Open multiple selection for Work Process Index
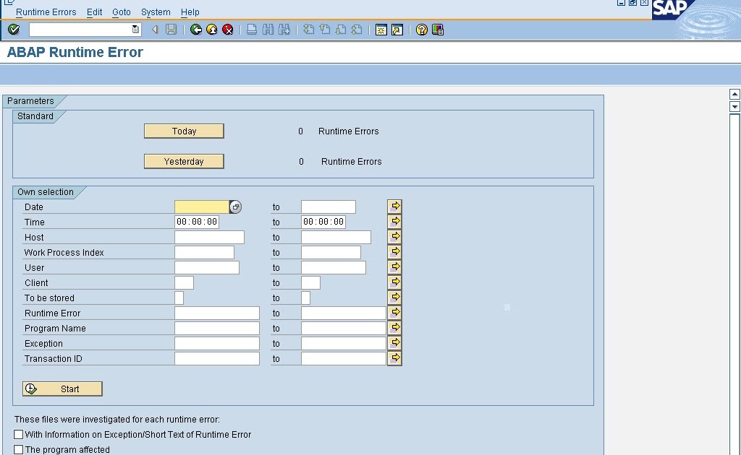The image size is (741, 455). [x=394, y=251]
